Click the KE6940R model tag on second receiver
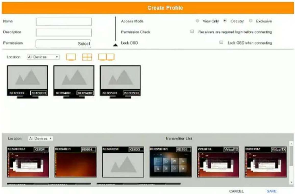This screenshot has width=295, height=194. pos(85,93)
